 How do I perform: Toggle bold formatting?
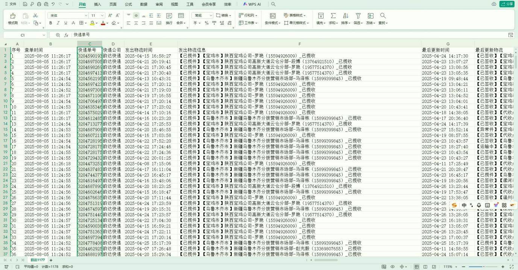click(50, 23)
